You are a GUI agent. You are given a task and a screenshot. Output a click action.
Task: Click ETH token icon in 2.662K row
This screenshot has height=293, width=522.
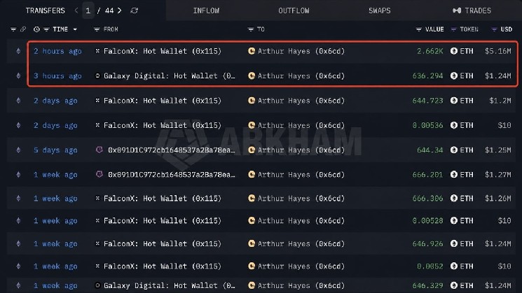point(454,51)
